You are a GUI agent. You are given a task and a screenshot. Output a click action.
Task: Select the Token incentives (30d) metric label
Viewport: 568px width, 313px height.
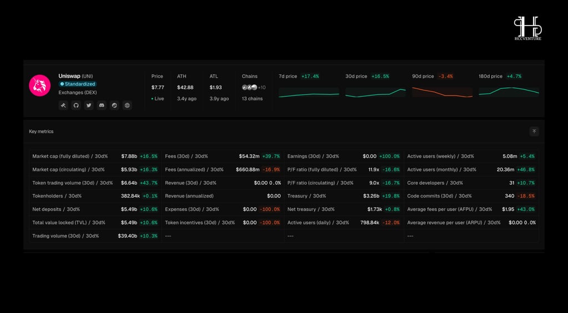pyautogui.click(x=200, y=223)
